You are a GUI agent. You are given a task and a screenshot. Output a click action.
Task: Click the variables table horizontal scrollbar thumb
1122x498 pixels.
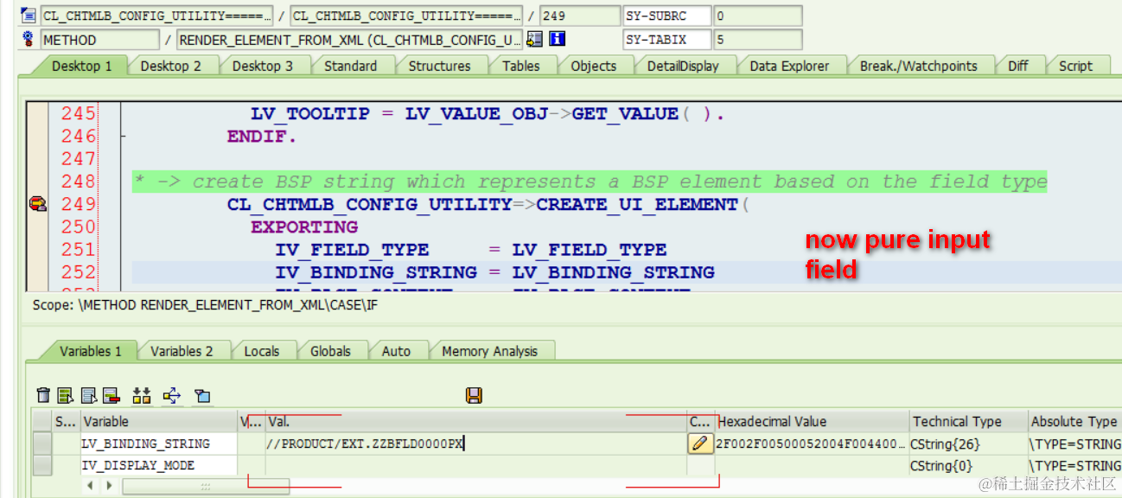[x=205, y=487]
